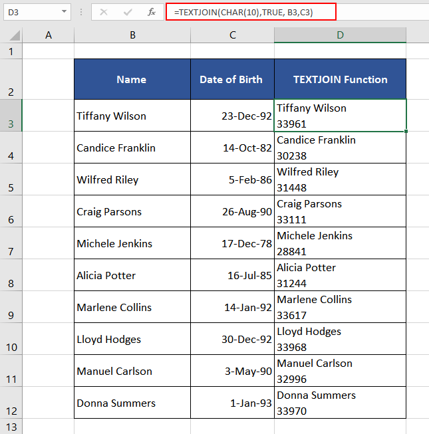Select column A header
The height and width of the screenshot is (434, 429).
pos(49,35)
